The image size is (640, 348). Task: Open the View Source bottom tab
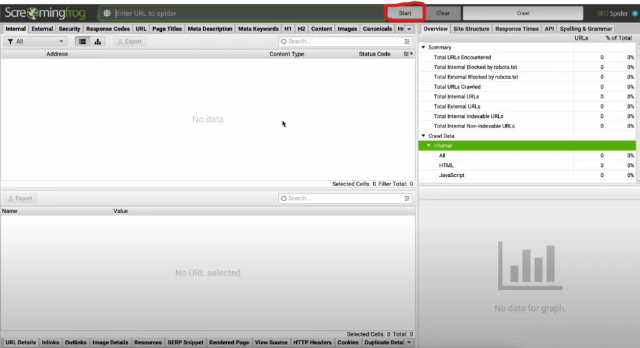click(271, 343)
